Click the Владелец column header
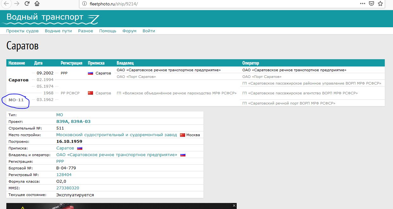This screenshot has width=393, height=209. point(125,63)
